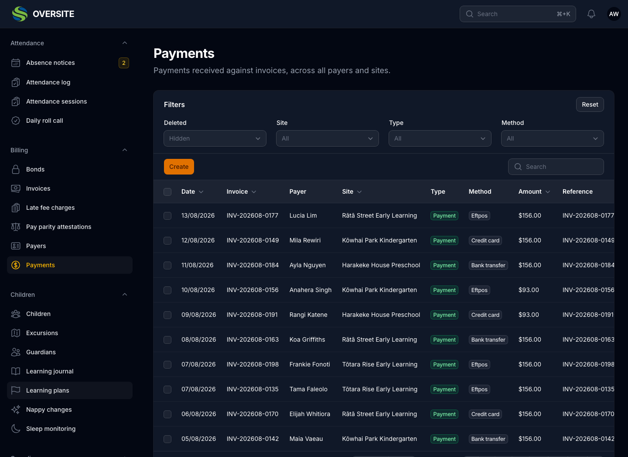Reset the filters

[x=590, y=104]
